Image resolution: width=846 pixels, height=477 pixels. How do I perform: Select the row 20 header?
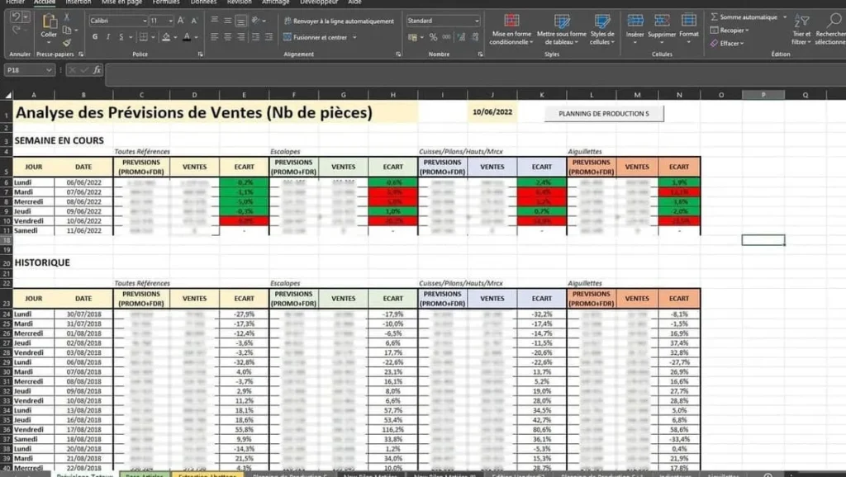[x=7, y=263]
